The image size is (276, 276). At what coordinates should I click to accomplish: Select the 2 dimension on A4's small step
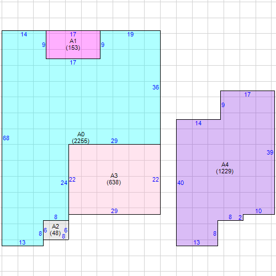[x=240, y=217]
